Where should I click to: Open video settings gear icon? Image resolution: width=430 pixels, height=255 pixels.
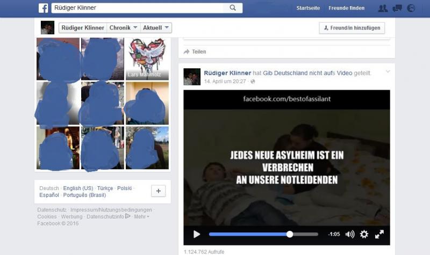click(x=364, y=234)
